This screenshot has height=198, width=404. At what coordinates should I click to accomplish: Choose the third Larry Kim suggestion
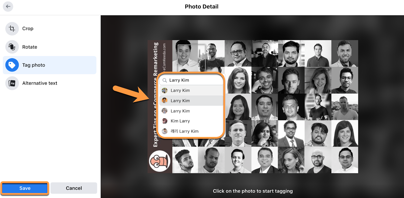pos(191,111)
